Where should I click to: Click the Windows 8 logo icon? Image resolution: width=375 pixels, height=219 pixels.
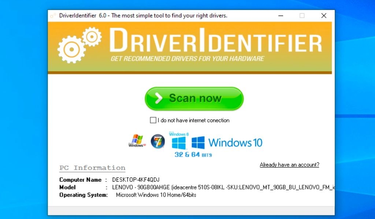coord(178,142)
